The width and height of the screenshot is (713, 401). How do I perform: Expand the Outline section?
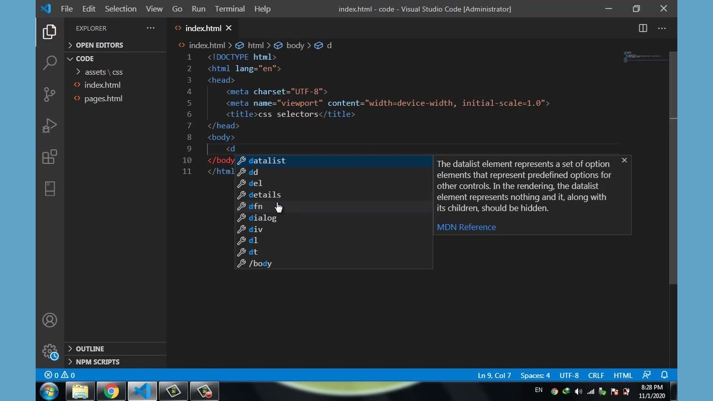[90, 349]
